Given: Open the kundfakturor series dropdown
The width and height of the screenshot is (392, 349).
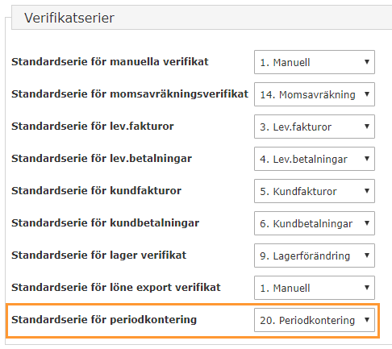Looking at the screenshot, I should pyautogui.click(x=315, y=191).
